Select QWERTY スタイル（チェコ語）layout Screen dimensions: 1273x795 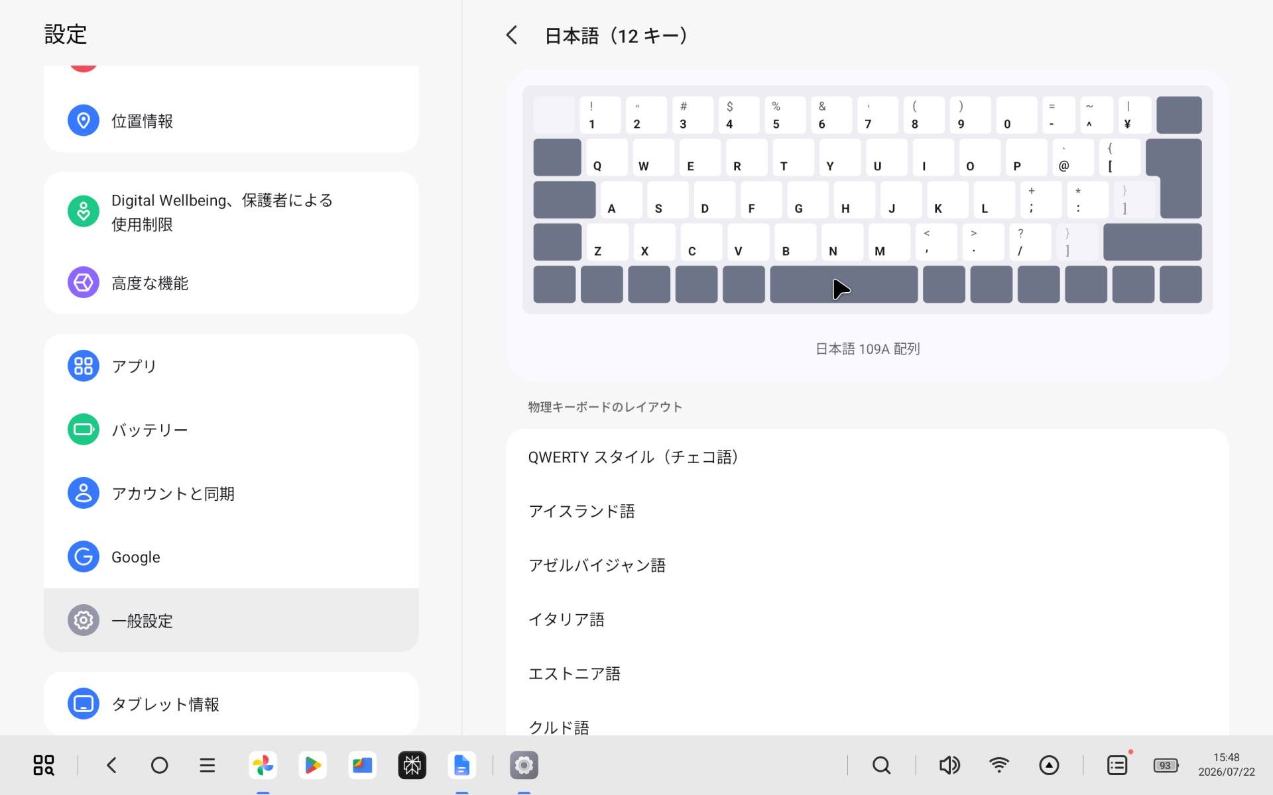click(x=867, y=457)
